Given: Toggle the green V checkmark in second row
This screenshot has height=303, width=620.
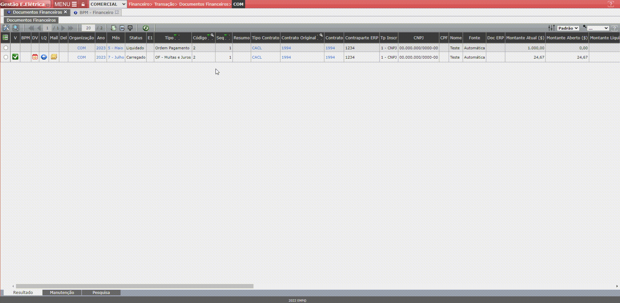Looking at the screenshot, I should [x=15, y=57].
